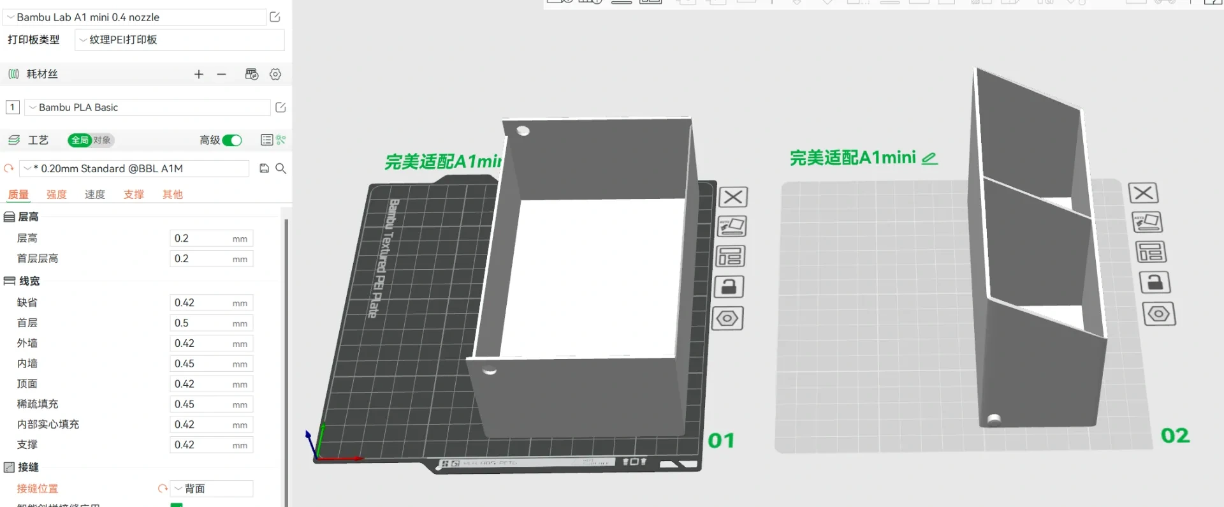Click plate 02 name 完美适配A1mini
Image resolution: width=1224 pixels, height=507 pixels.
click(853, 158)
